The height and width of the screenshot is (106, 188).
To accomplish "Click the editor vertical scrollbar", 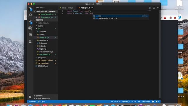I will pos(160,54).
